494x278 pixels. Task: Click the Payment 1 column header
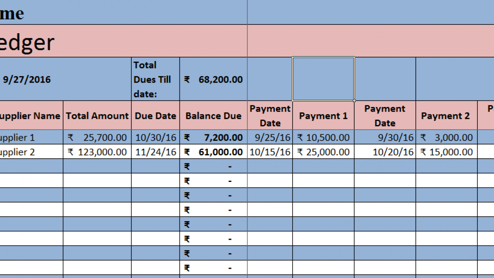tap(323, 115)
